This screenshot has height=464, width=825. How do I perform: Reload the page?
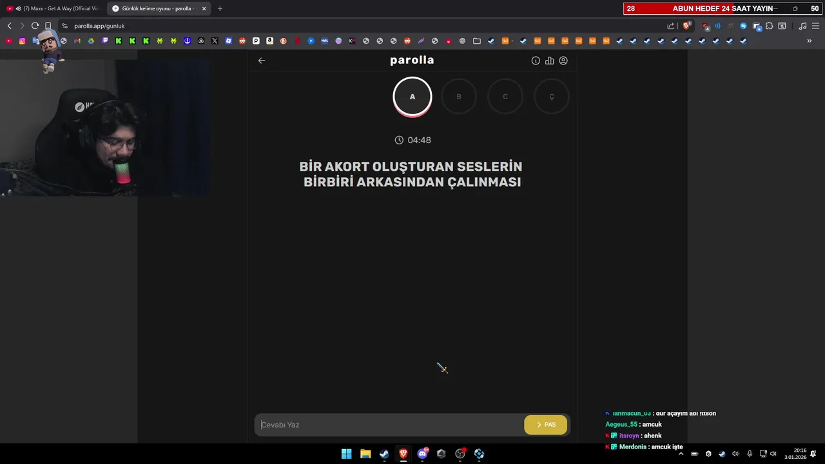point(35,26)
